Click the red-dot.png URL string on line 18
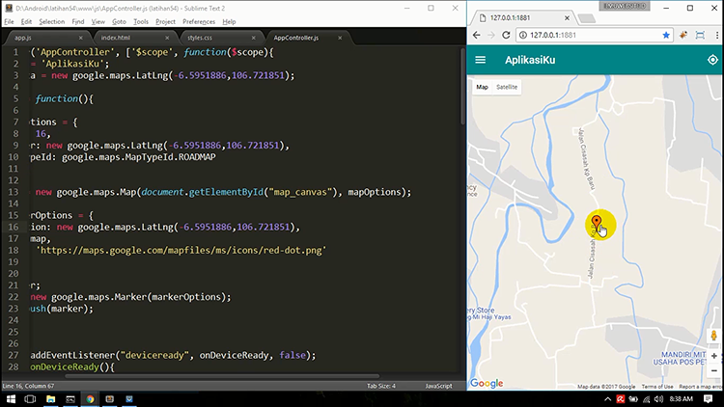Viewport: 724px width, 407px height. [181, 250]
